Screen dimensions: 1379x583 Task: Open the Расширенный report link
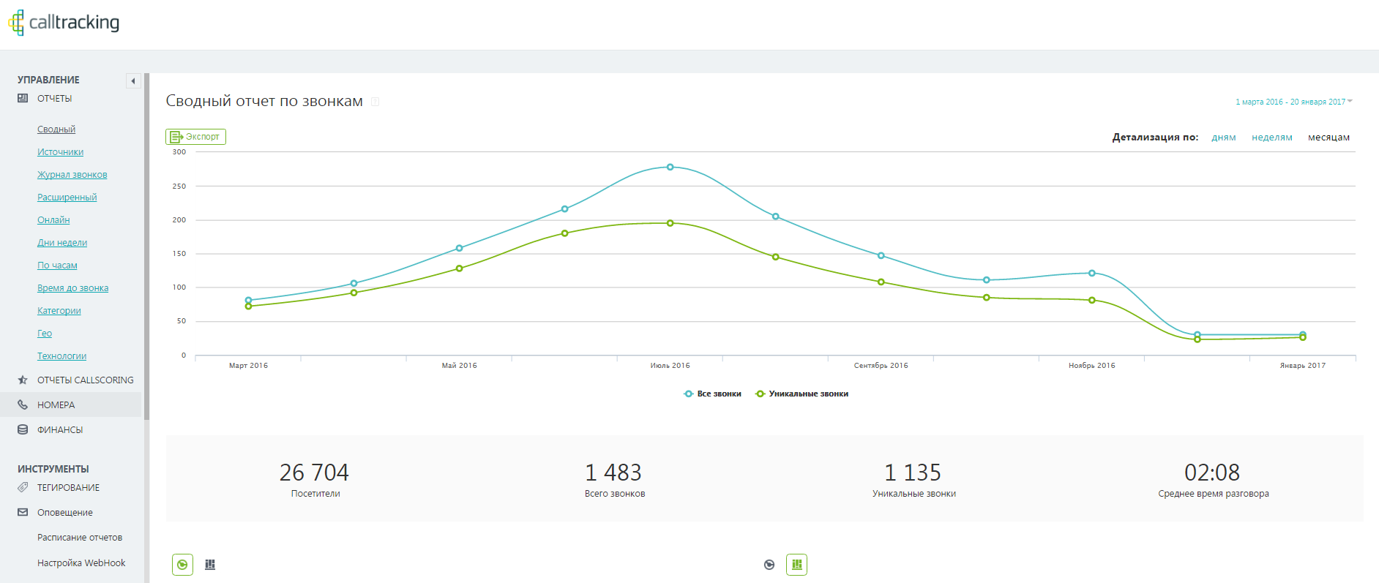(x=67, y=198)
